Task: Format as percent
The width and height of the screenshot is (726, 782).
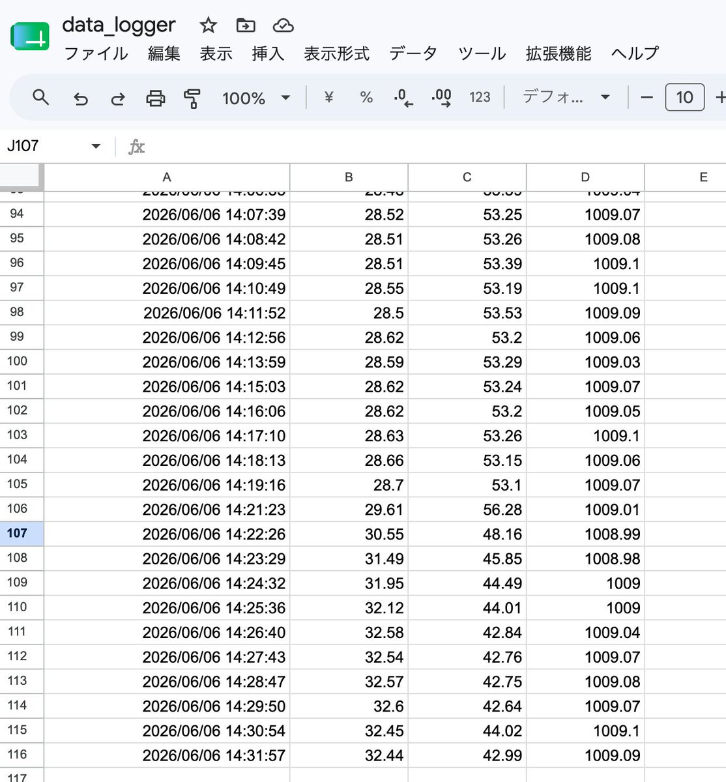Action: click(x=366, y=98)
